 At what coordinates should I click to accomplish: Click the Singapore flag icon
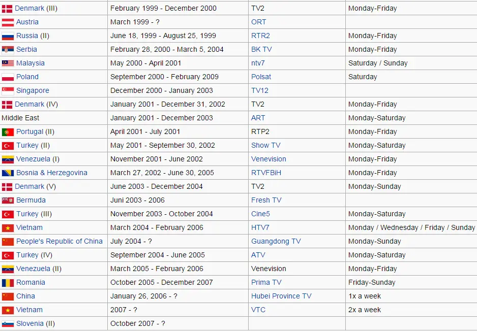coord(8,91)
